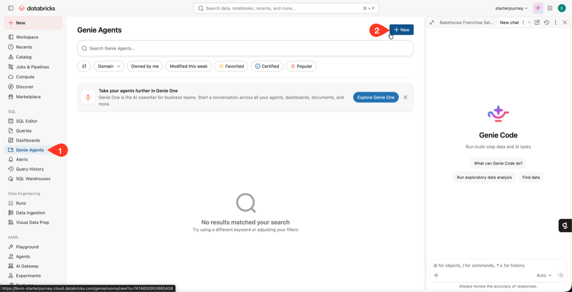This screenshot has height=292, width=572.
Task: Toggle the Certified filter
Action: click(267, 66)
